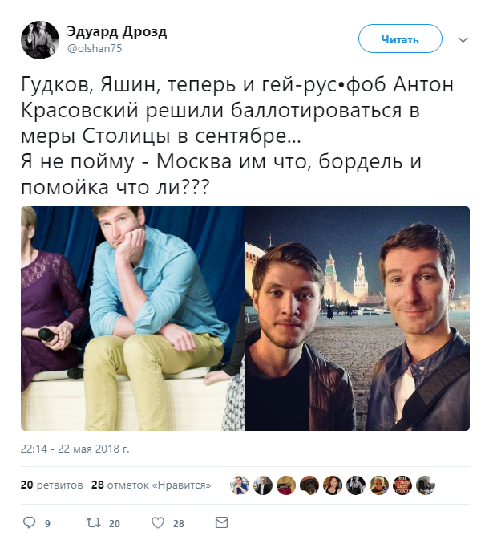Image resolution: width=489 pixels, height=544 pixels.
Task: Open right selfie photo at Red Square
Action: coord(358,319)
